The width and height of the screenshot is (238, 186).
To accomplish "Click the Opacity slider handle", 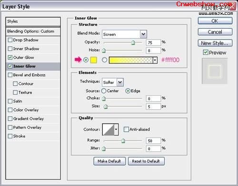I will pyautogui.click(x=133, y=42).
